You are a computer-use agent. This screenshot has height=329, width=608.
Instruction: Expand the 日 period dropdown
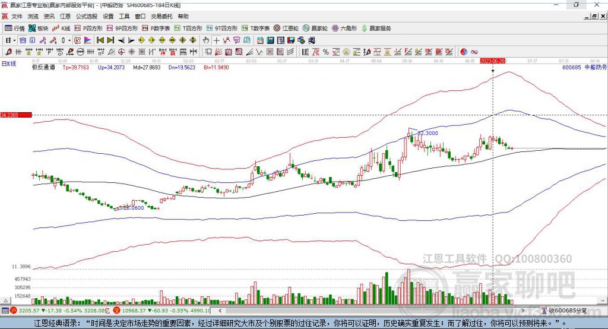pyautogui.click(x=14, y=40)
